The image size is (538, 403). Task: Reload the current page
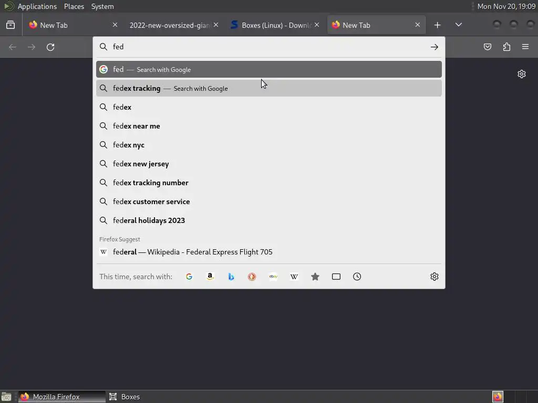tap(50, 47)
